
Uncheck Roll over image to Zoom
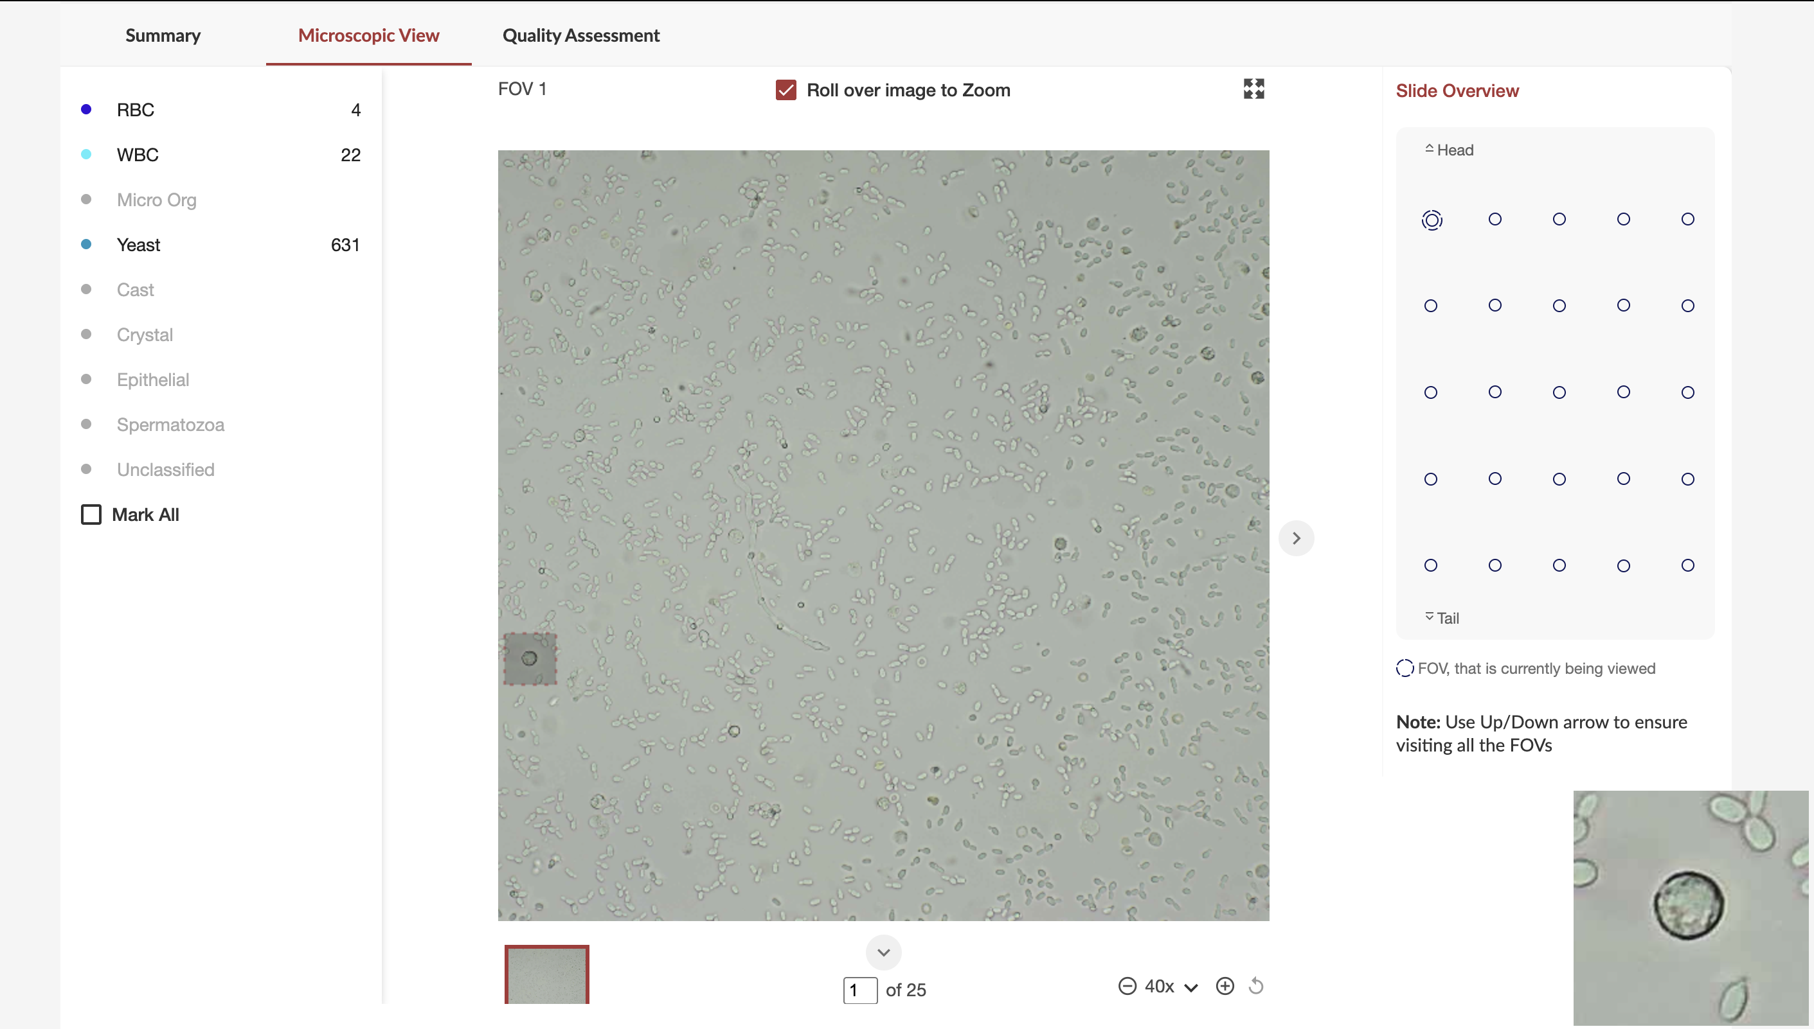[x=786, y=90]
